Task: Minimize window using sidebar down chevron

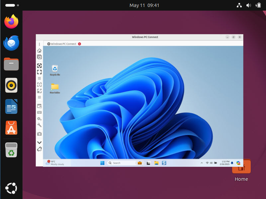Action: tap(40, 143)
